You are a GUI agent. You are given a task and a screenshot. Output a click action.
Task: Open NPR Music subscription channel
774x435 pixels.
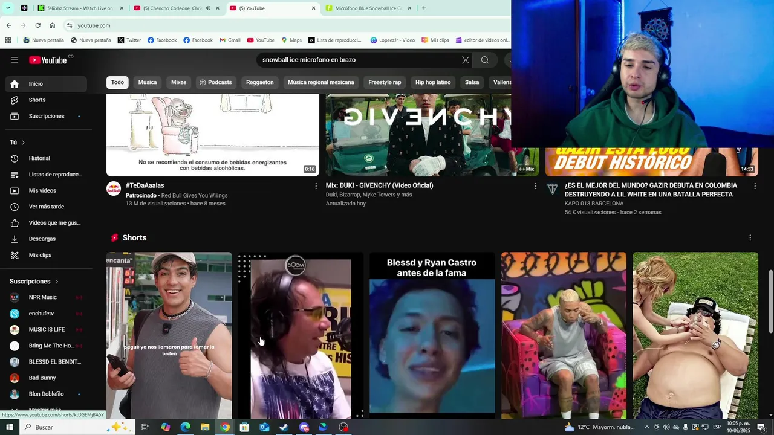coord(46,297)
